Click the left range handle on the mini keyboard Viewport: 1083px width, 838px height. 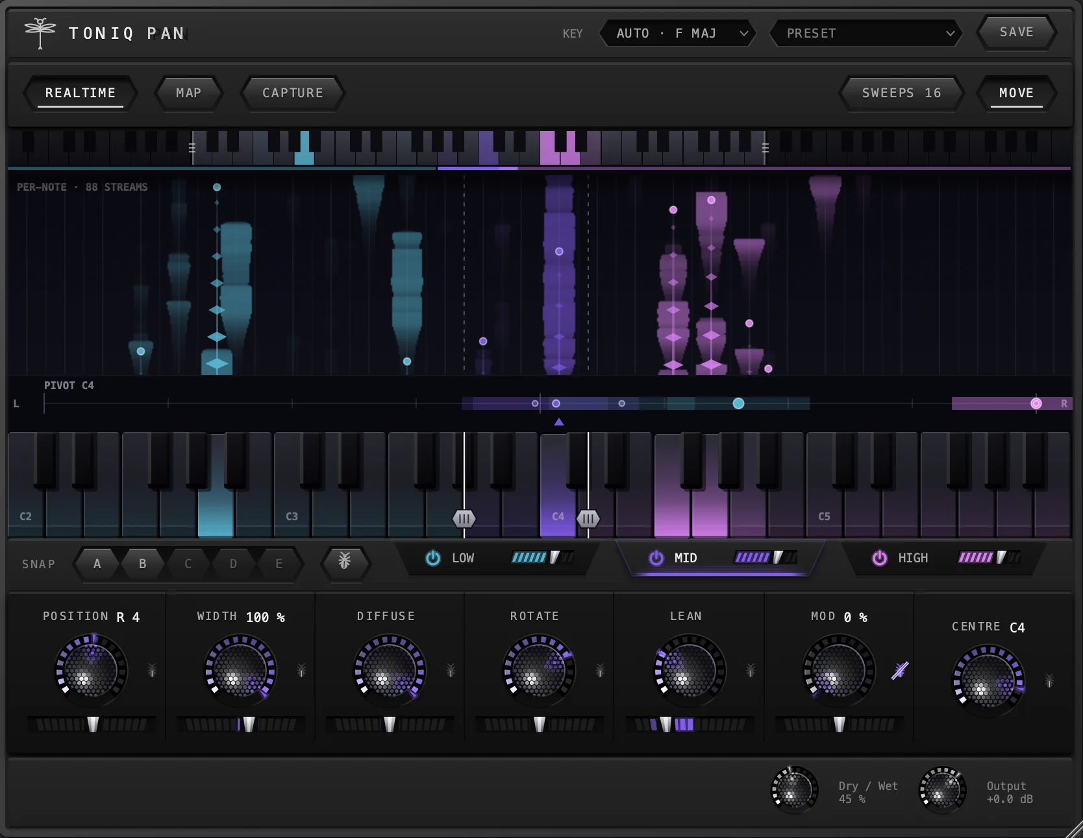[192, 148]
